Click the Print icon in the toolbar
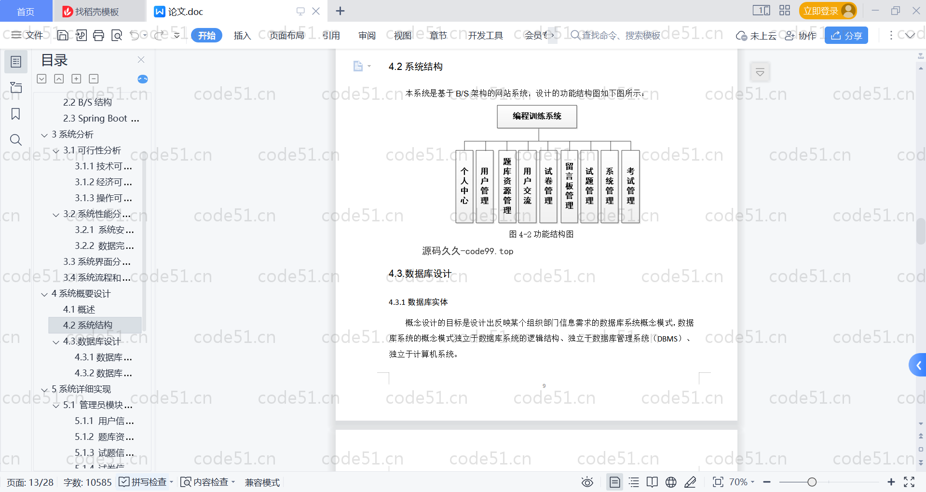Screen dimensions: 926x492 [98, 35]
